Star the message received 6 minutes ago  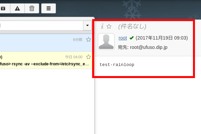[88, 40]
